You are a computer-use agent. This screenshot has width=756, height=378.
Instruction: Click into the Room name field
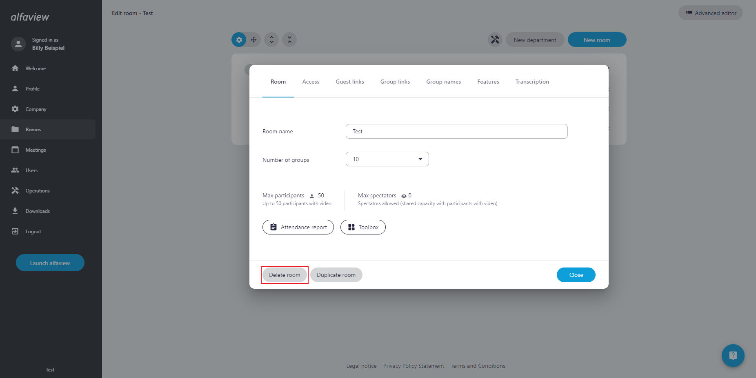click(456, 131)
